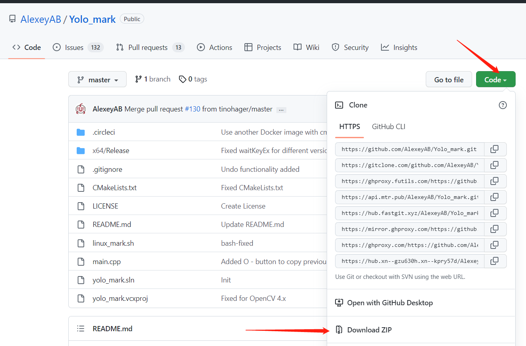
Task: Expand the commit message ellipsis
Action: 281,109
